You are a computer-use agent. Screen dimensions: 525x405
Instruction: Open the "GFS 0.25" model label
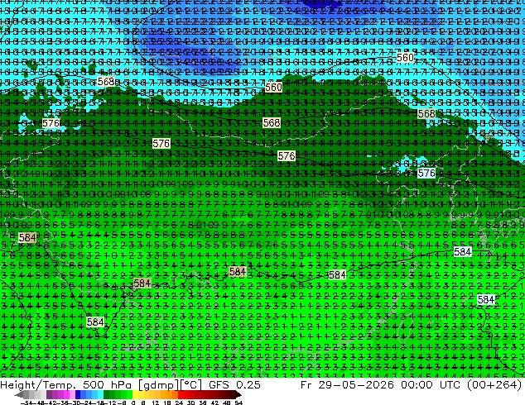pyautogui.click(x=234, y=385)
